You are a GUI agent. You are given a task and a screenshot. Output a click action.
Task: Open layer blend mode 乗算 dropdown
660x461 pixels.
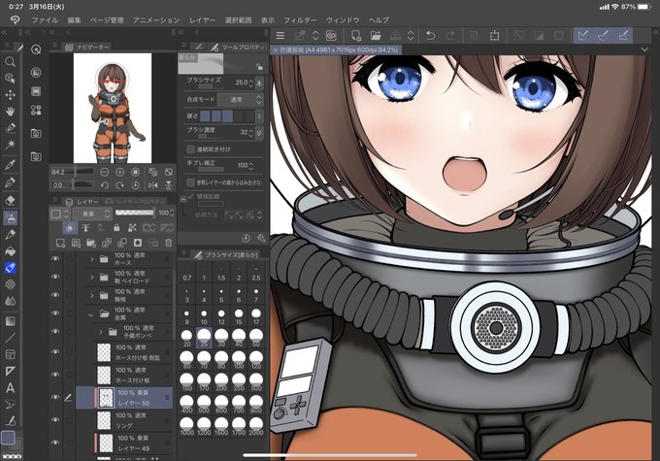tap(92, 214)
